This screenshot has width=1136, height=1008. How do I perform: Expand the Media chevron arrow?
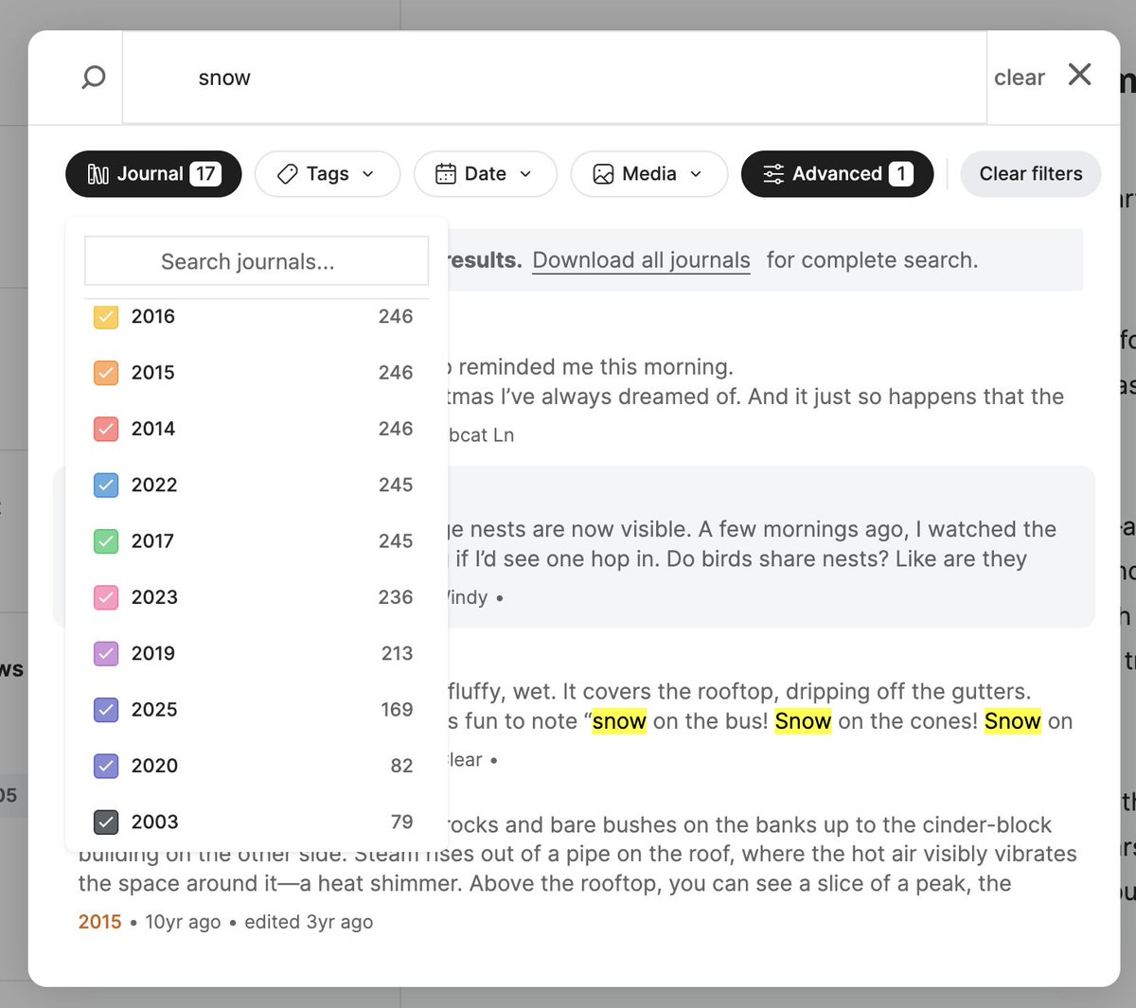click(696, 174)
